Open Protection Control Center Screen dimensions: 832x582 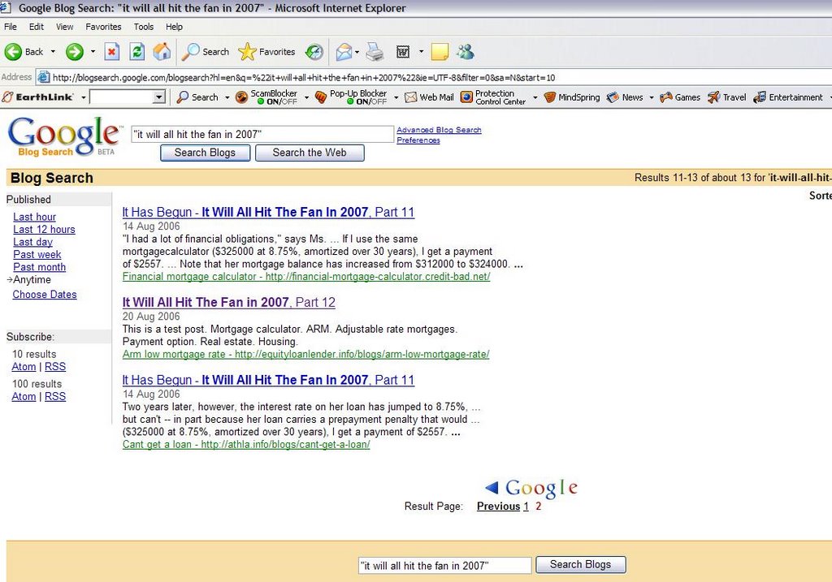coord(493,97)
